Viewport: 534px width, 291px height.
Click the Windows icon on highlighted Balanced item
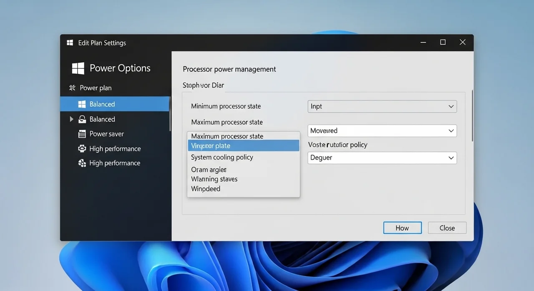pos(82,104)
